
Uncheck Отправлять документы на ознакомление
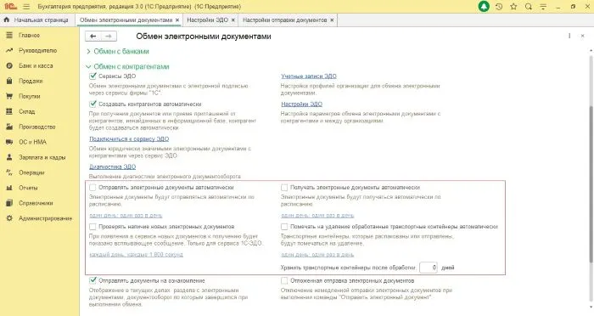click(92, 280)
